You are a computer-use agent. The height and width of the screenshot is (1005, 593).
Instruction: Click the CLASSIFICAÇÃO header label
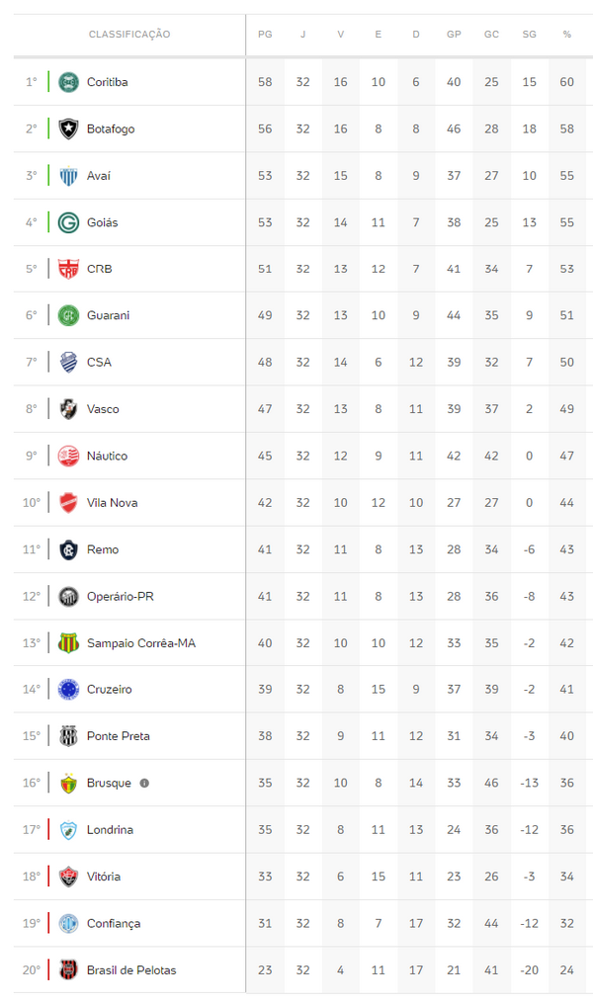click(129, 35)
